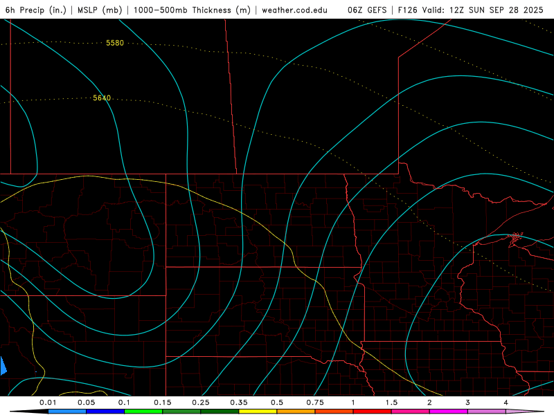Click '1000-500mb Thickness (m)' header text
This screenshot has width=554, height=415.
pyautogui.click(x=192, y=10)
